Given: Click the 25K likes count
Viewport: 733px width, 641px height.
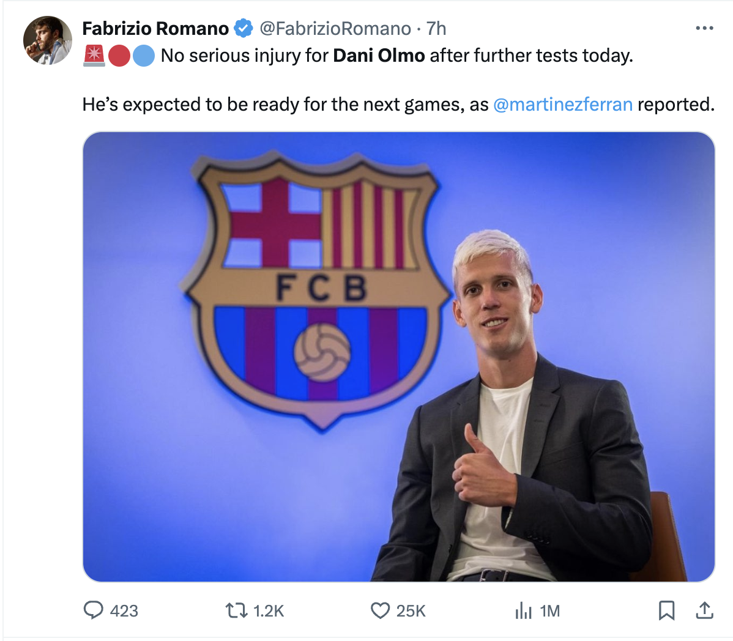Looking at the screenshot, I should pyautogui.click(x=411, y=610).
